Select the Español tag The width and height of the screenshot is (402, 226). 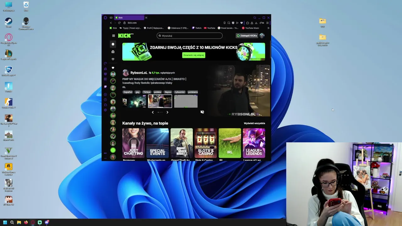[x=128, y=92]
